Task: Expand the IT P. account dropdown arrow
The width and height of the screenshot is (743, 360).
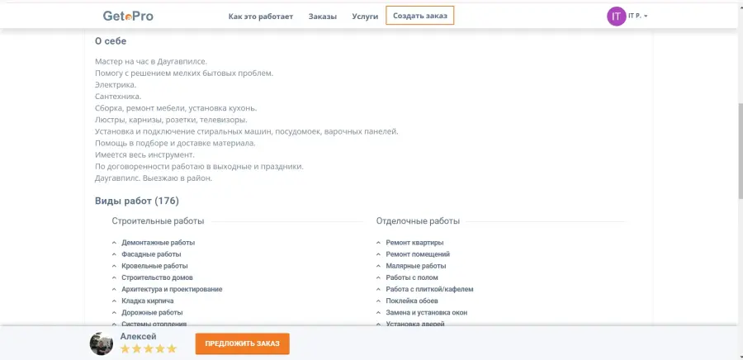Action: click(x=646, y=17)
